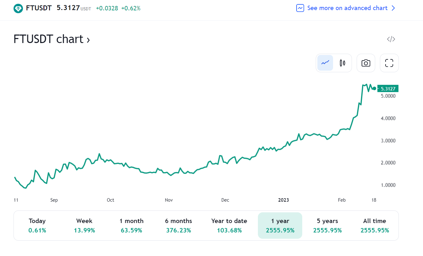
Task: Click the Oct label on time axis
Action: 110,200
